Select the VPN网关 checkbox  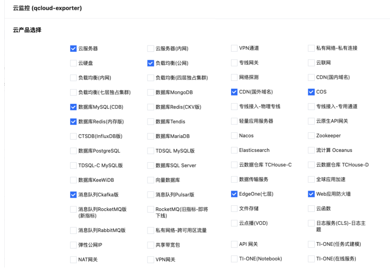pyautogui.click(x=151, y=260)
